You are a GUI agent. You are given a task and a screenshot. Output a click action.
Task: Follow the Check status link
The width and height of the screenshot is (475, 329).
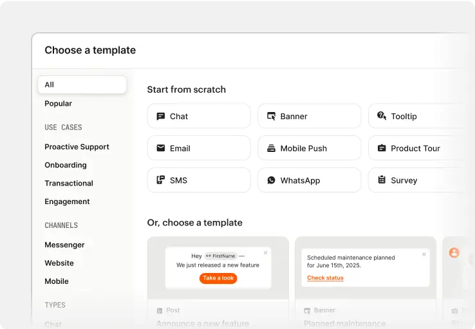point(325,278)
